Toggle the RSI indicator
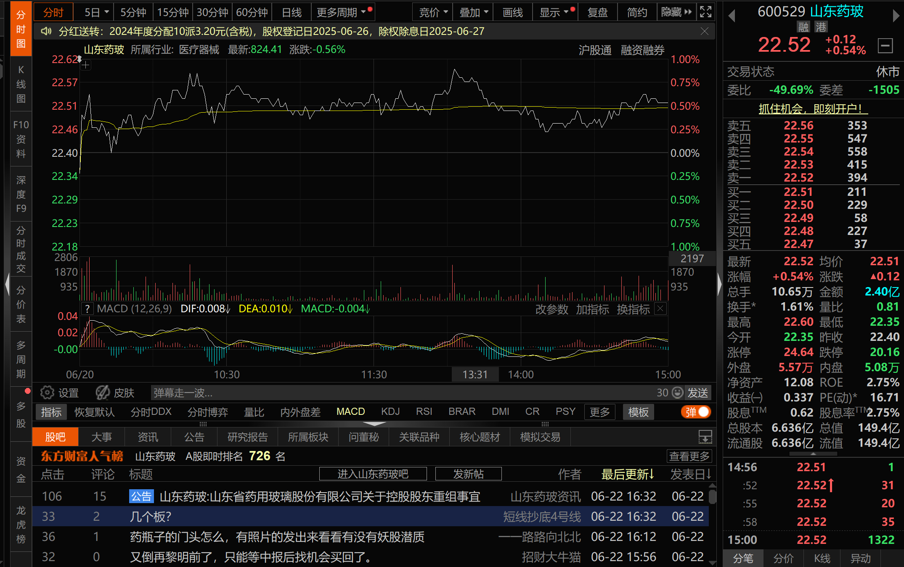 424,411
